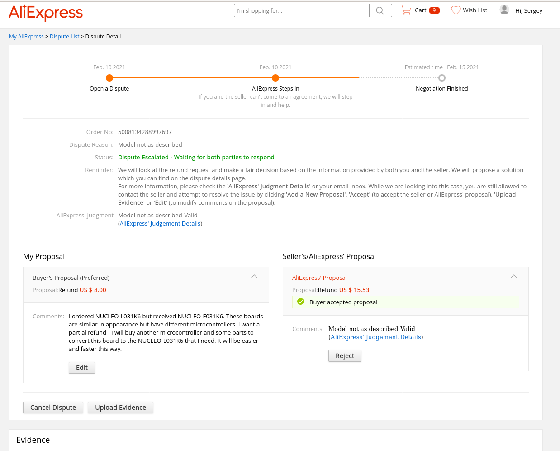Click the search magnifier icon

click(x=380, y=11)
